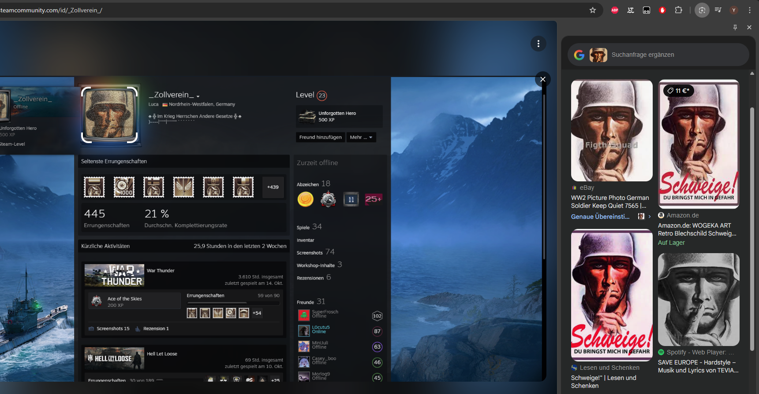The image size is (759, 394).
Task: Pin the Google Lens side panel
Action: point(735,27)
